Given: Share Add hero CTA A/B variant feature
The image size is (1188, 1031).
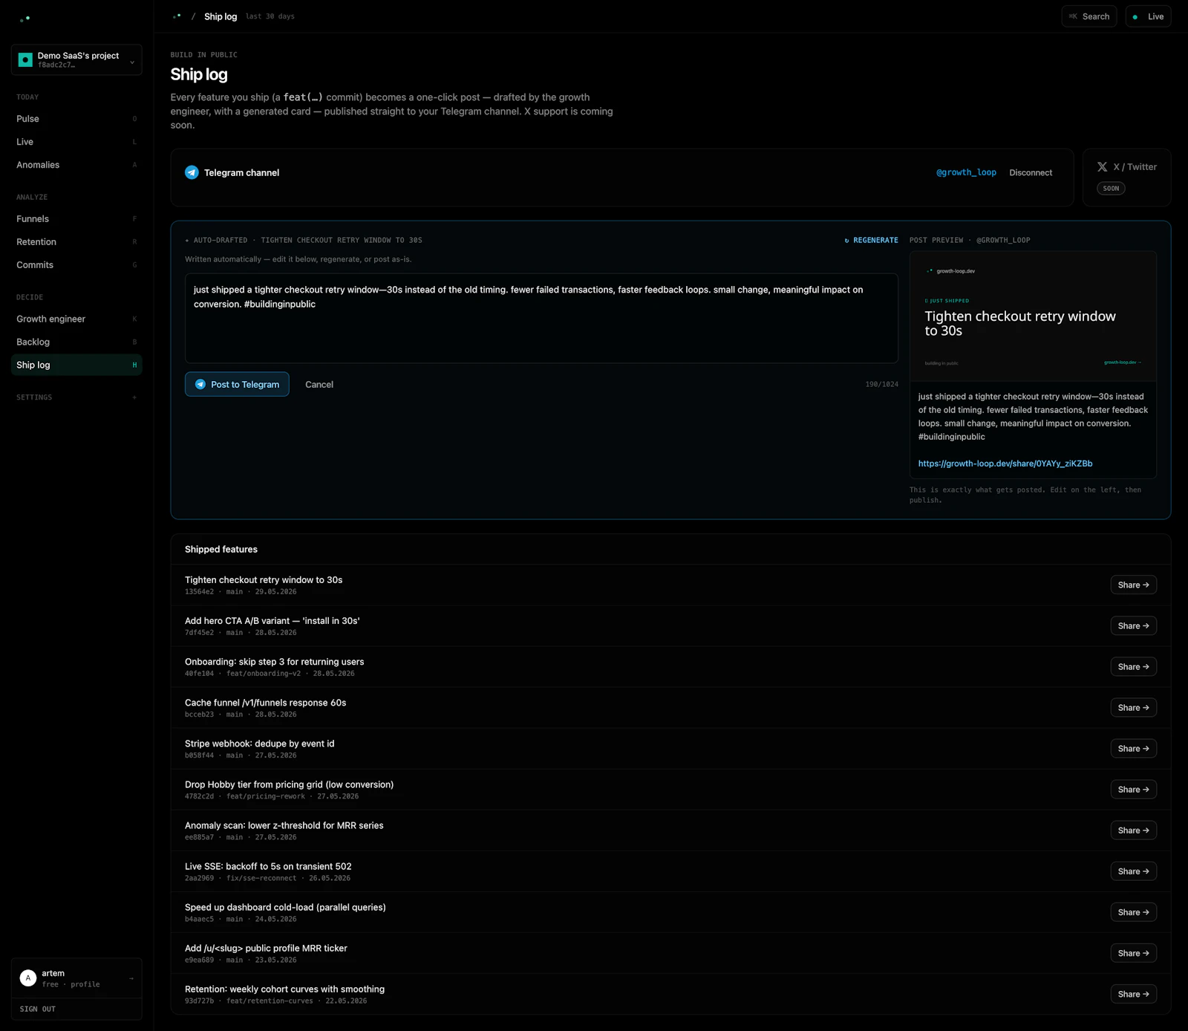Looking at the screenshot, I should pyautogui.click(x=1133, y=626).
